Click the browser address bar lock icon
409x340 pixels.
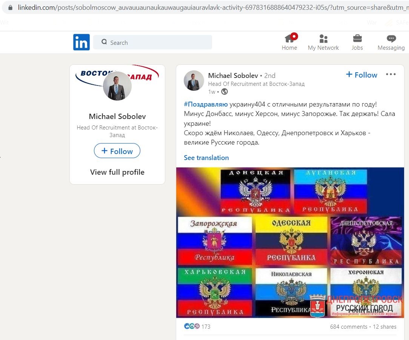point(10,7)
